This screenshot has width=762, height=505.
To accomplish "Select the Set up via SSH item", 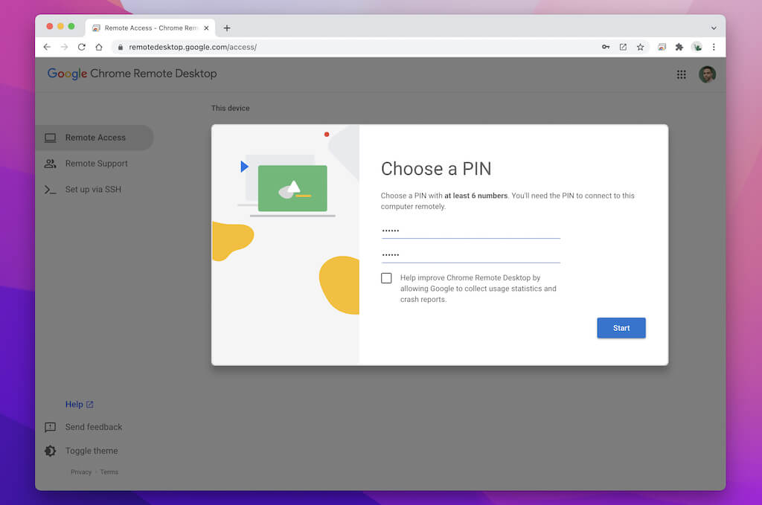I will (x=95, y=190).
